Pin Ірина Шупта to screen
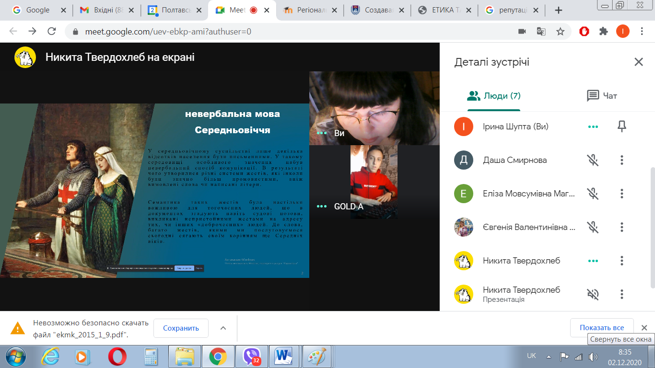 point(622,126)
